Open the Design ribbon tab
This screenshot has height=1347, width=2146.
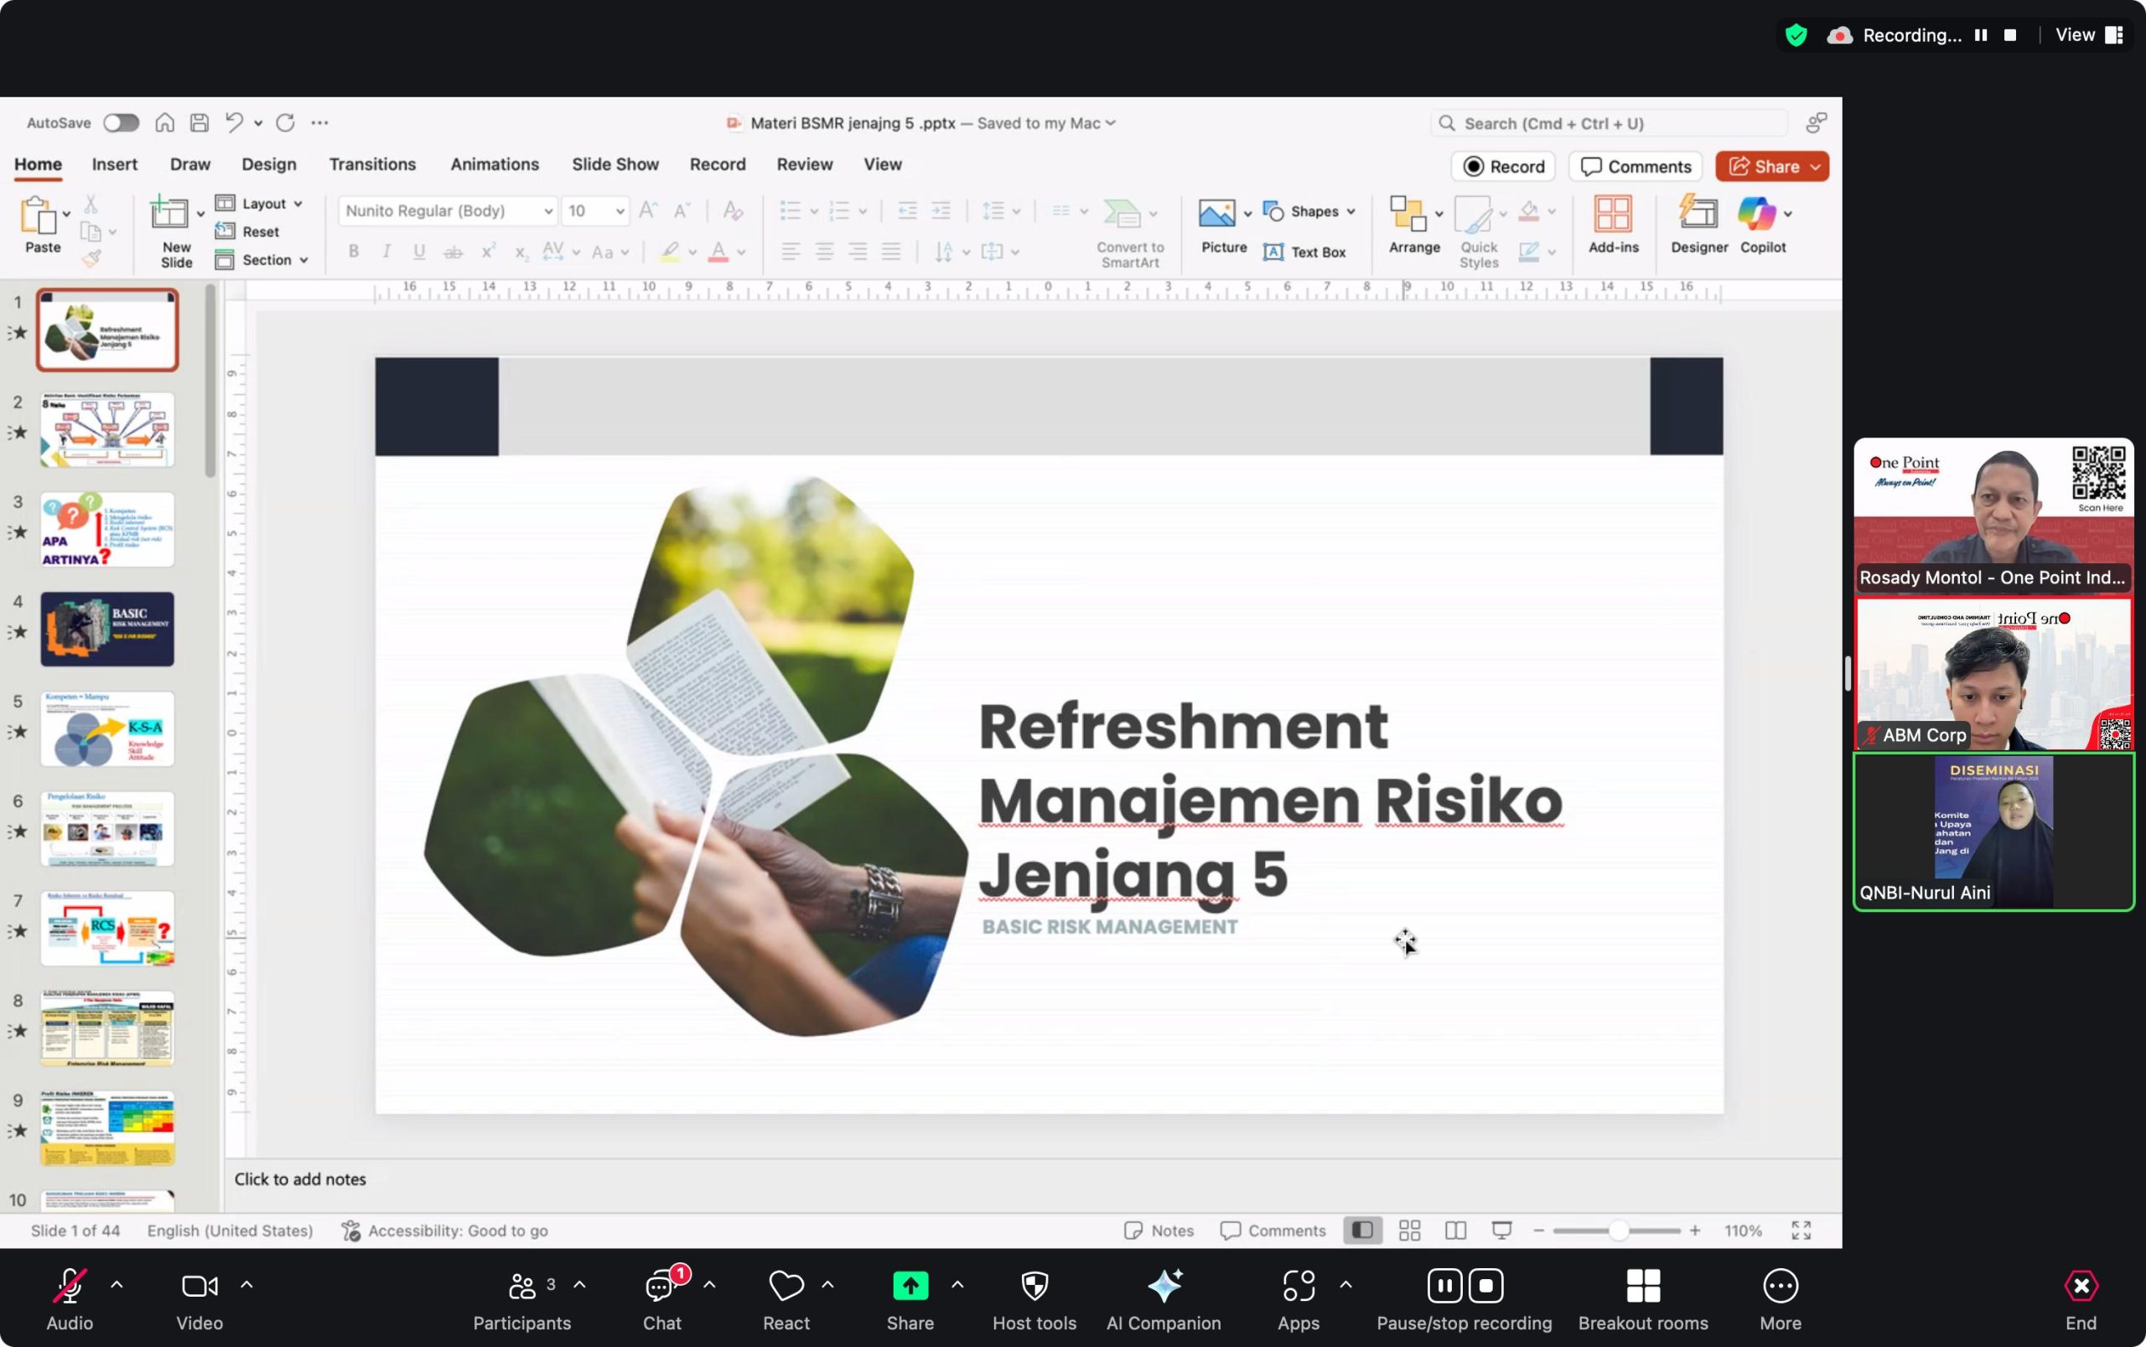coord(269,164)
